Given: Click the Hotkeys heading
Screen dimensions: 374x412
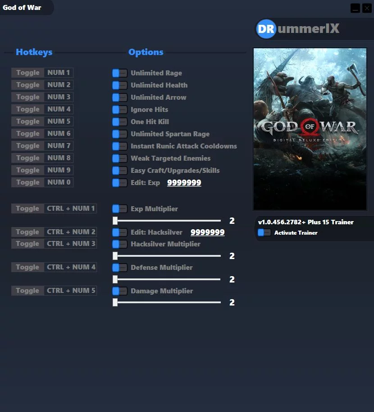Looking at the screenshot, I should point(34,52).
